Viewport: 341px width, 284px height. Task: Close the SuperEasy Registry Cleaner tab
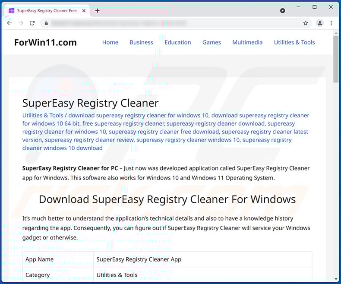[x=84, y=10]
